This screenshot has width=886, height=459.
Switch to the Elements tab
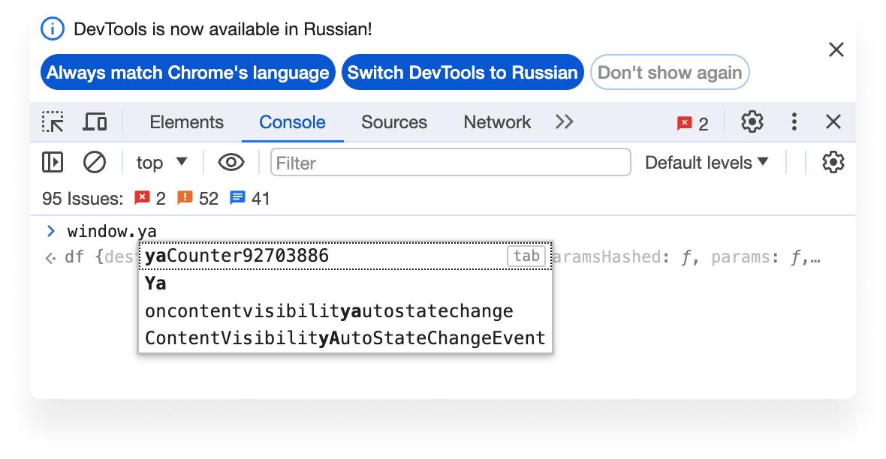(x=186, y=122)
